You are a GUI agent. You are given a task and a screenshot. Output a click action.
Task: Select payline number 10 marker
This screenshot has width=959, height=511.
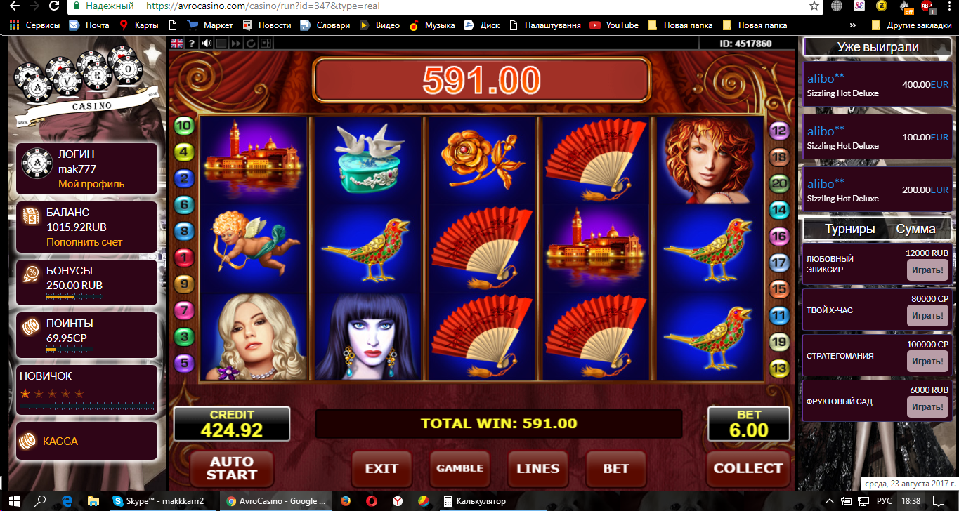184,126
